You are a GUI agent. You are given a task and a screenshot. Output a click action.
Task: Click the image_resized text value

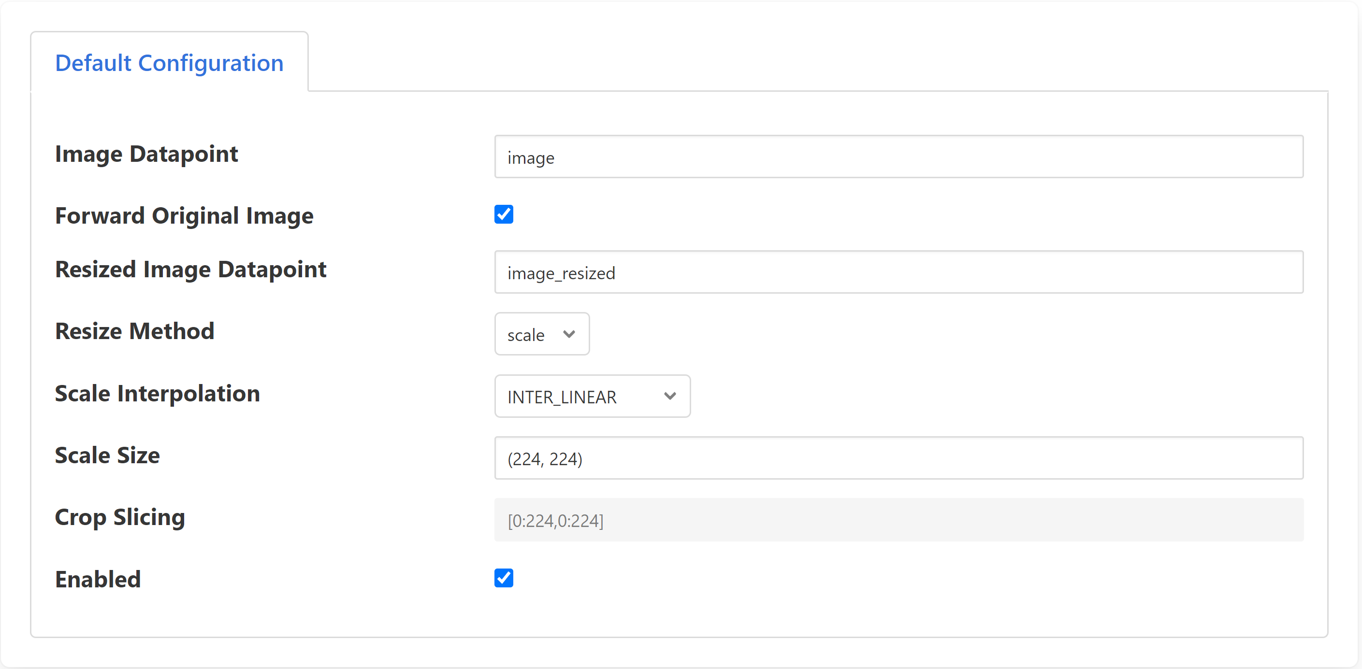pos(561,273)
